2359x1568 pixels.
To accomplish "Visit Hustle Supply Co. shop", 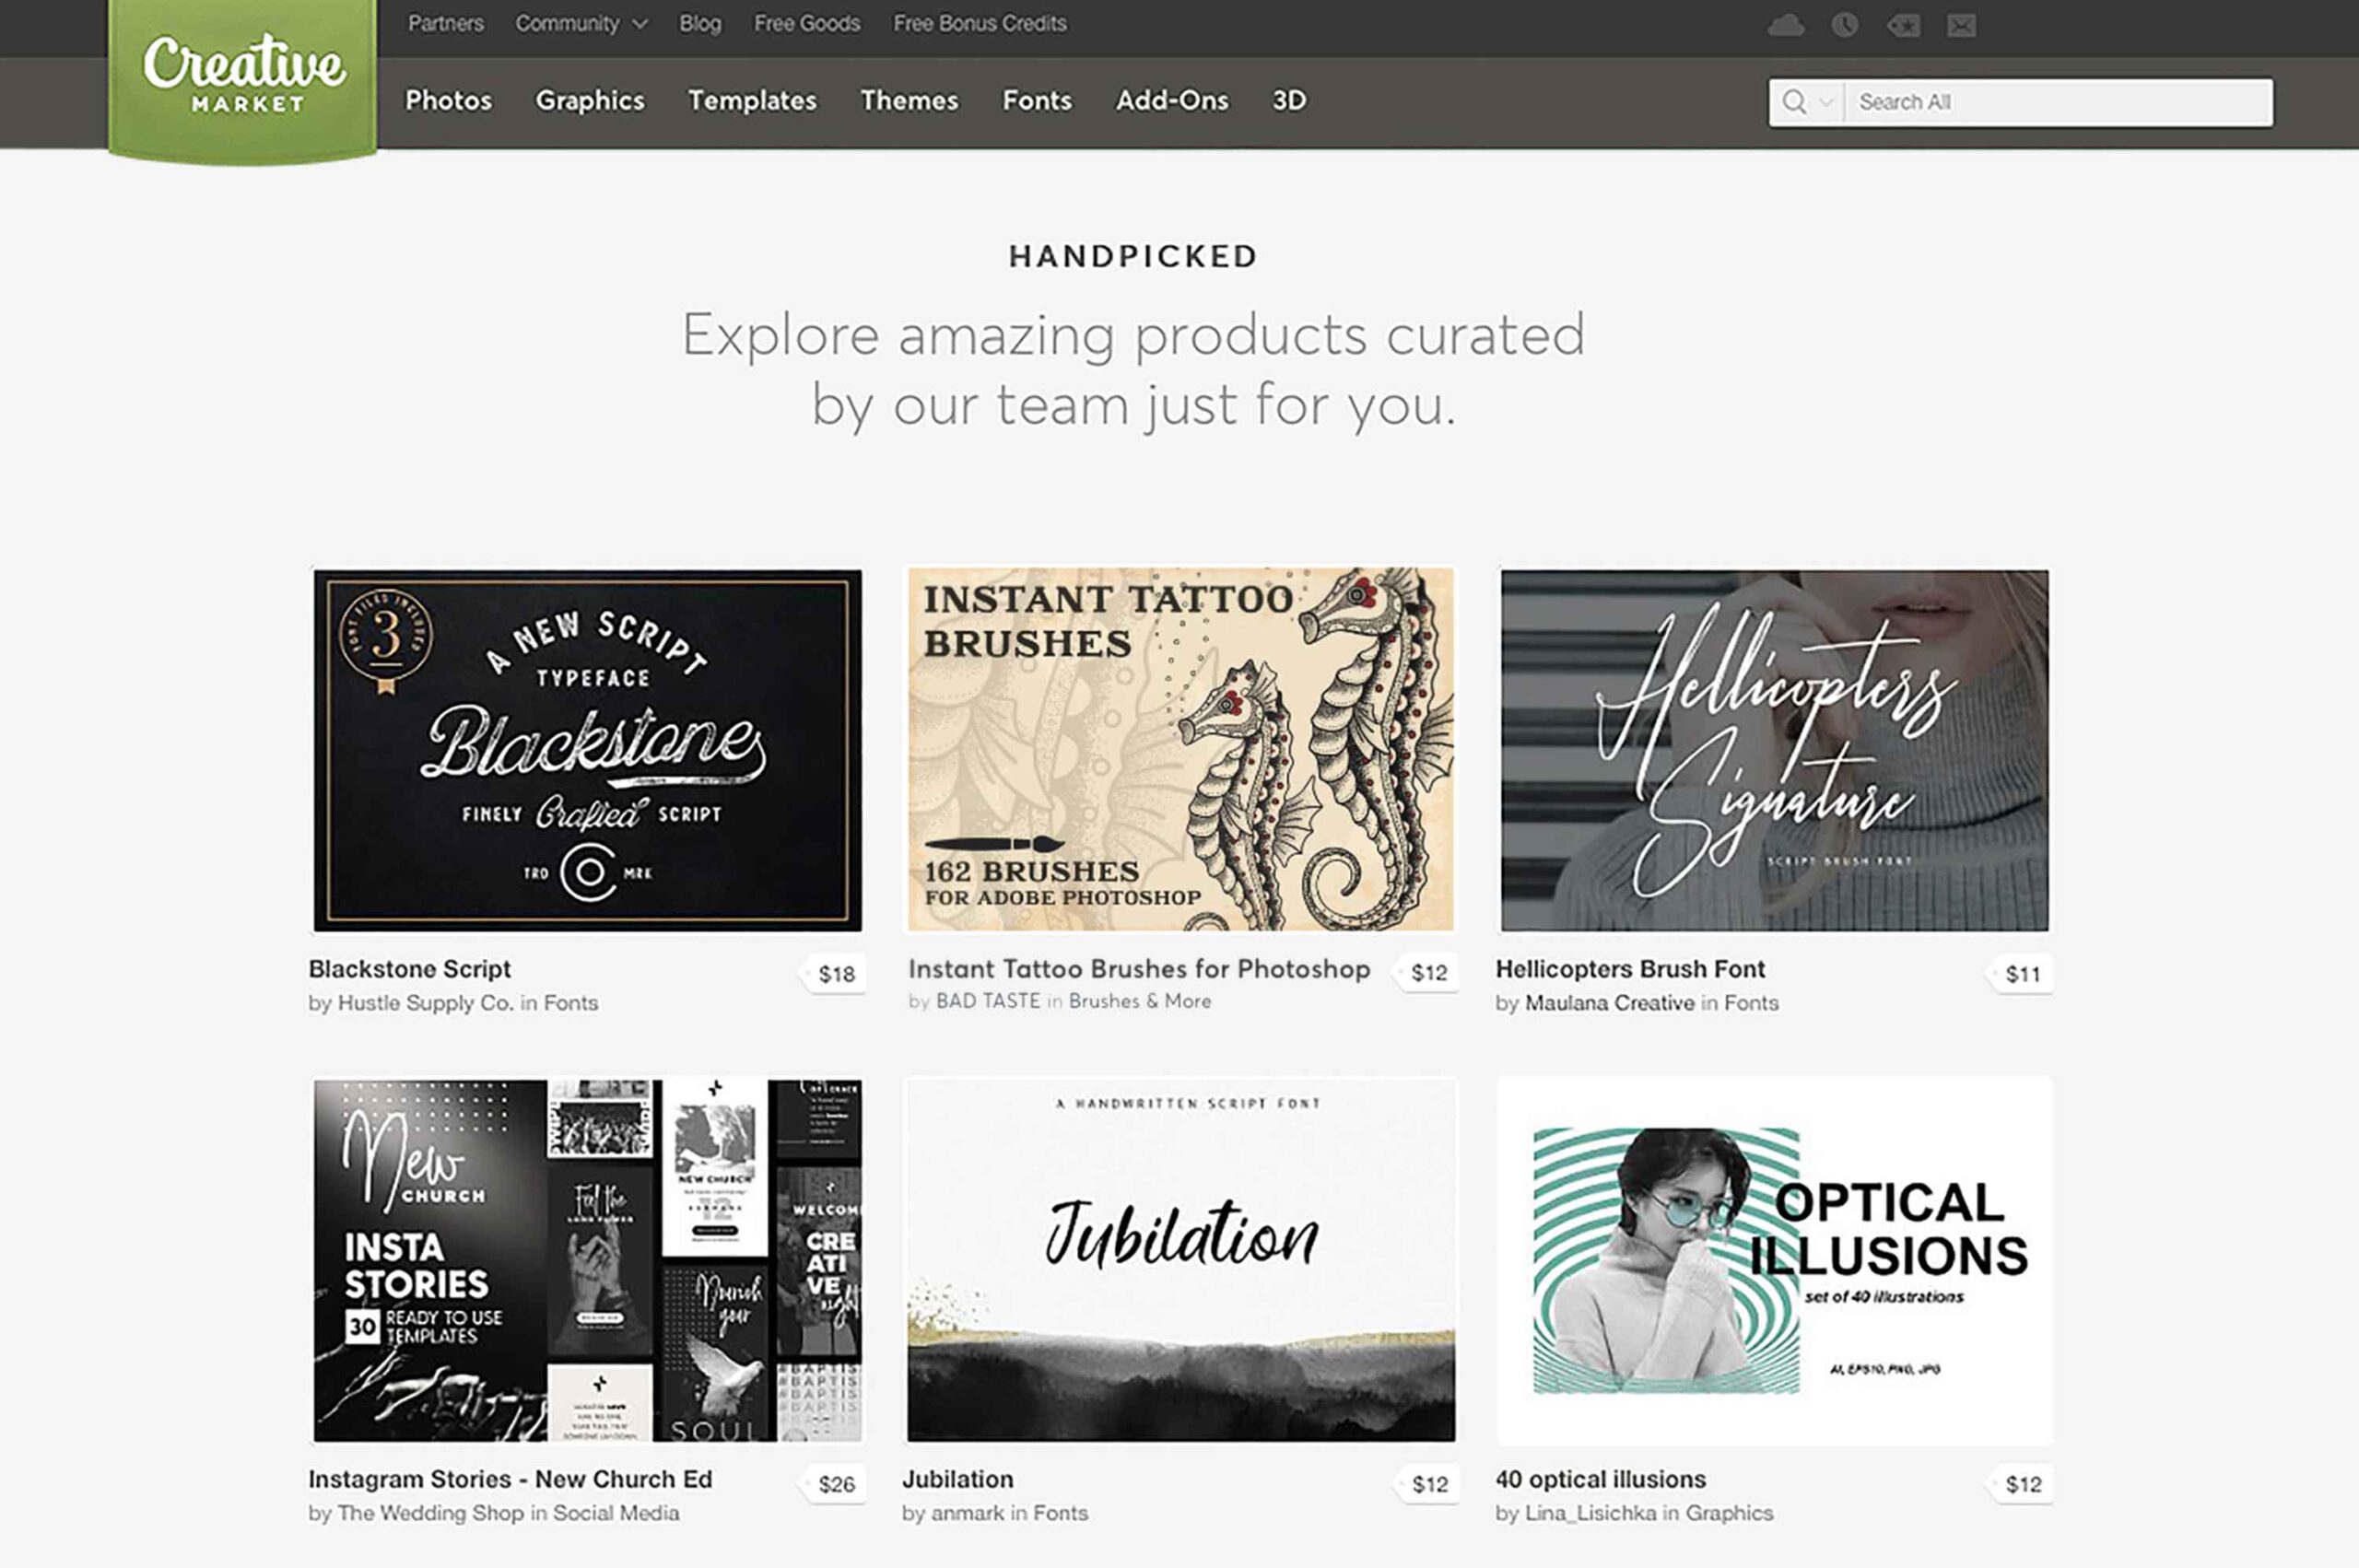I will coord(425,1003).
